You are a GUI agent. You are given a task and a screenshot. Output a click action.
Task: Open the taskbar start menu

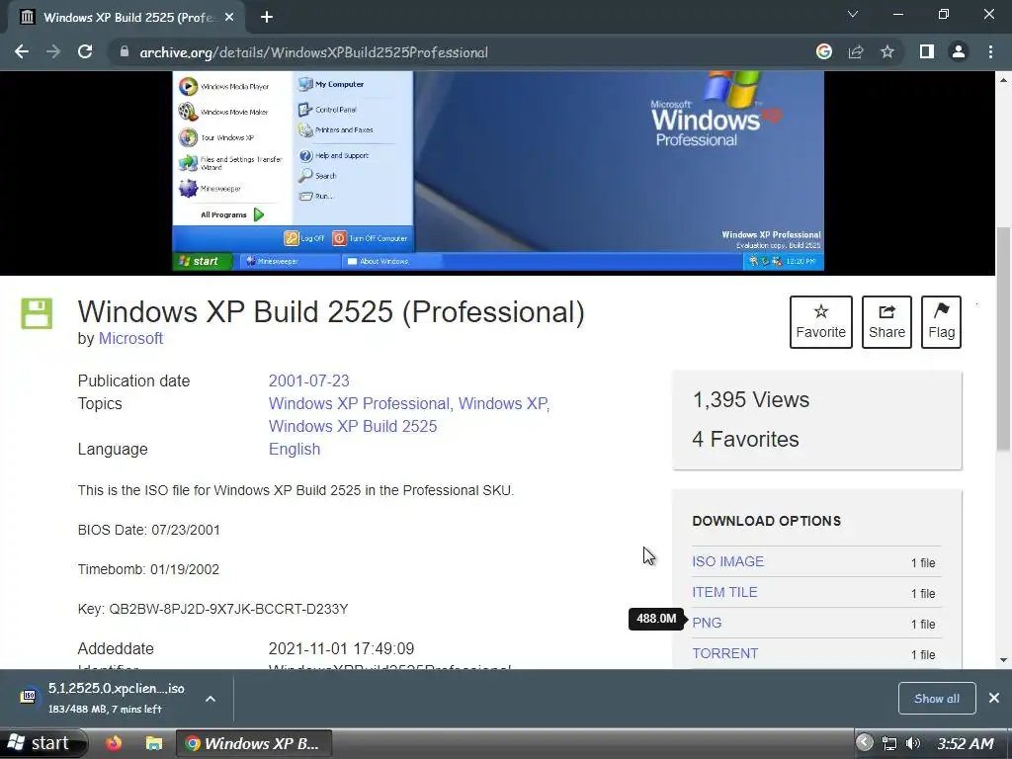click(x=42, y=743)
